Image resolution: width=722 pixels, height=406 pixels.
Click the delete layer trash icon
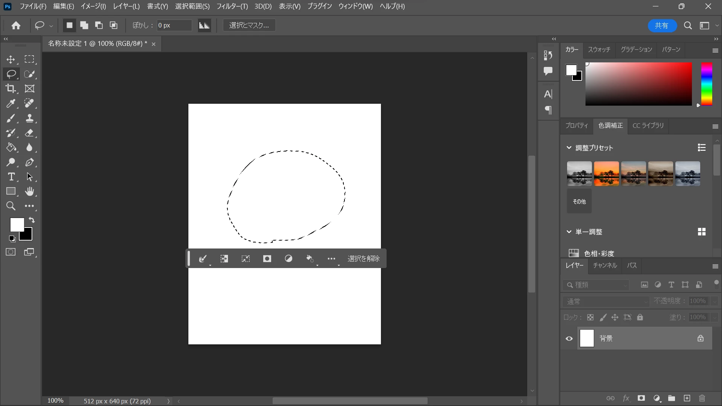coord(702,398)
